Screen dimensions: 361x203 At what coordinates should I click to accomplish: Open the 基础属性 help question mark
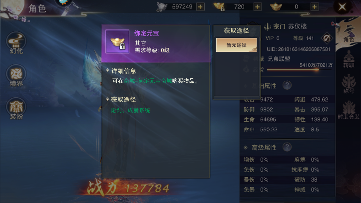287,85
